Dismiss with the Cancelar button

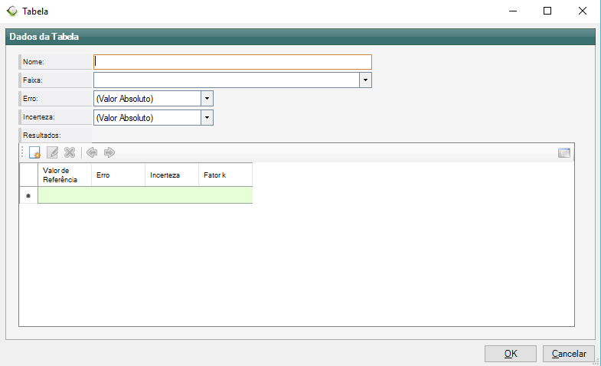tap(569, 354)
